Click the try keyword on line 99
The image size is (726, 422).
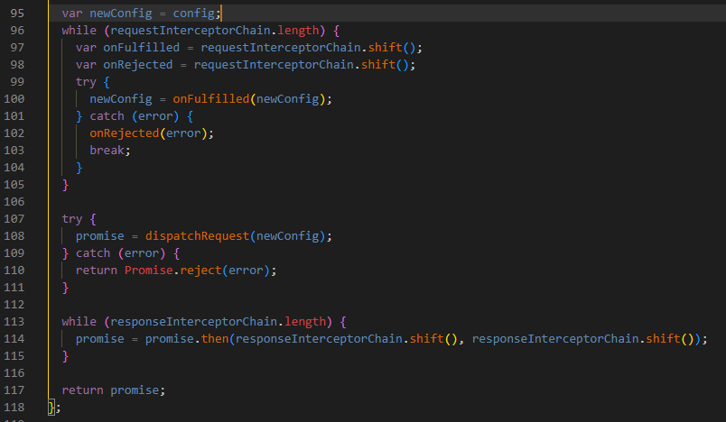(86, 82)
